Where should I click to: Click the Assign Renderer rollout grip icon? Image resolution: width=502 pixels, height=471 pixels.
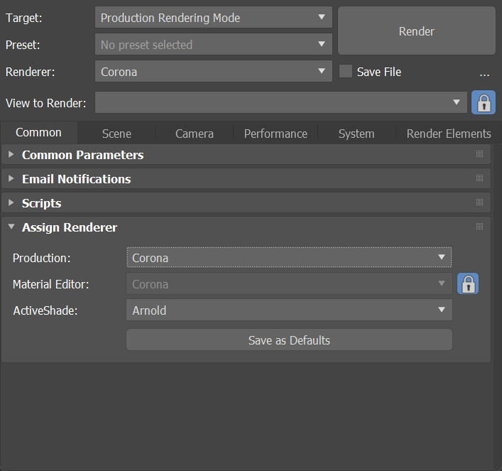point(479,227)
